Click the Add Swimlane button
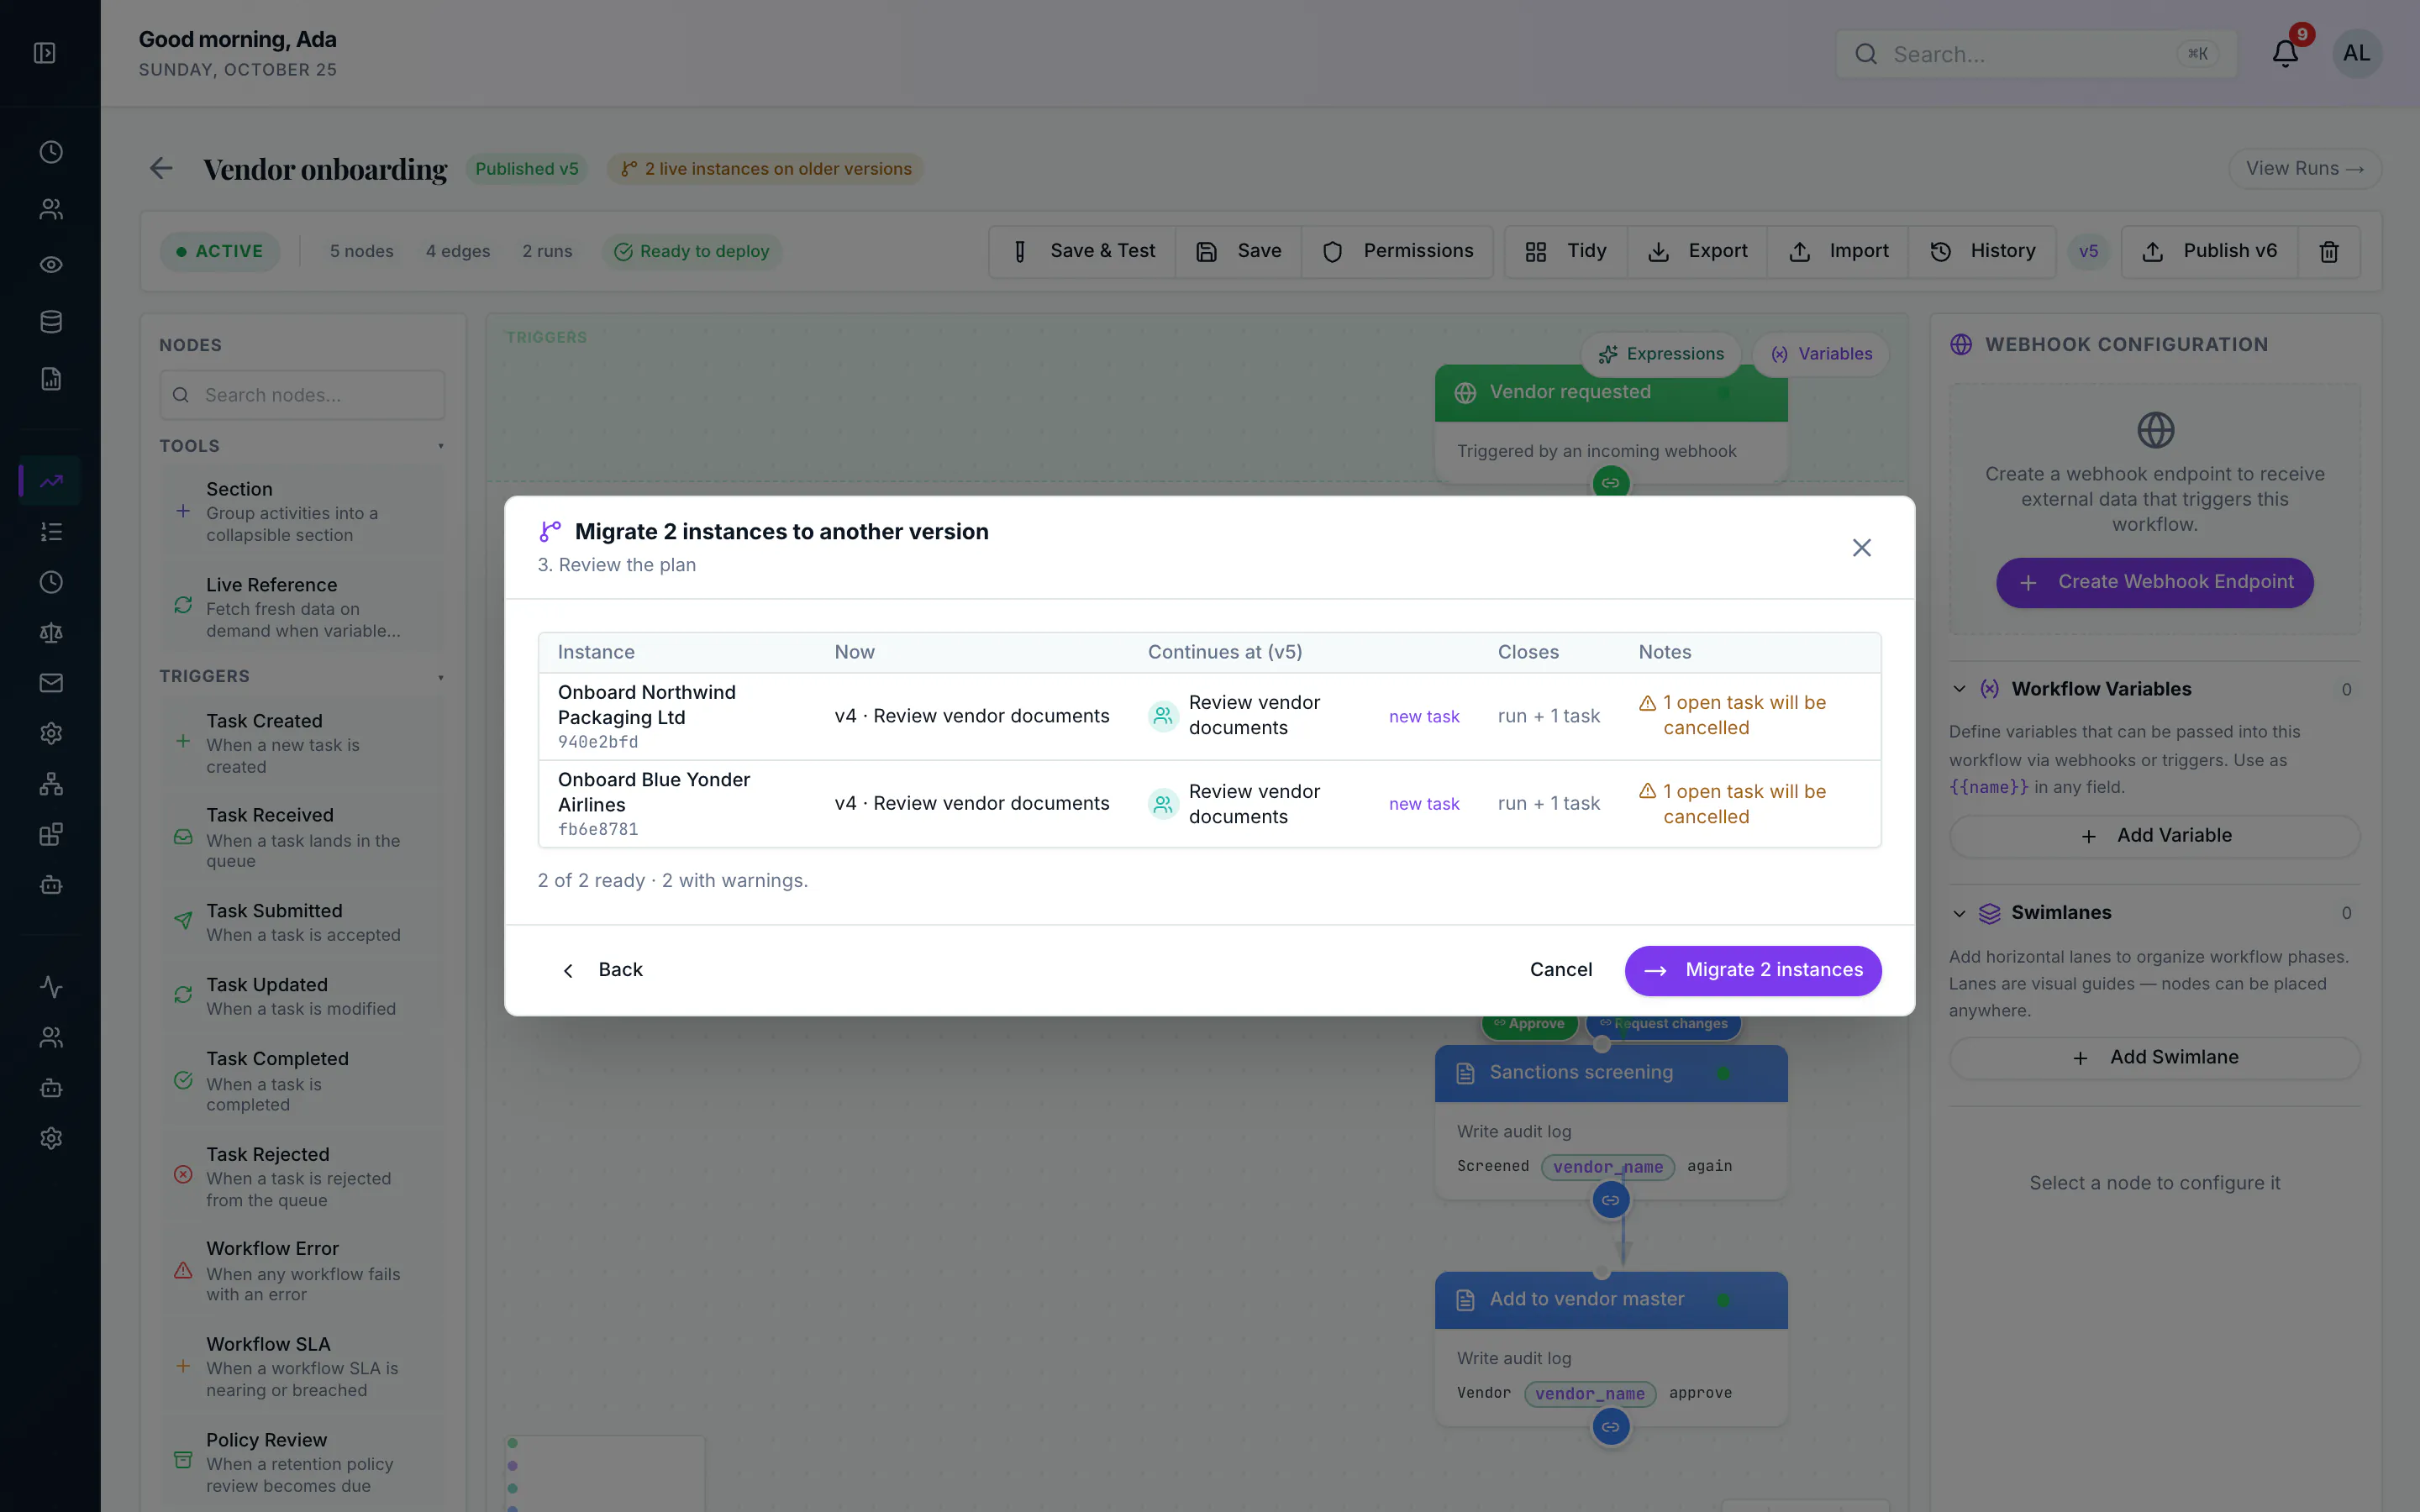2420x1512 pixels. click(x=2154, y=1058)
